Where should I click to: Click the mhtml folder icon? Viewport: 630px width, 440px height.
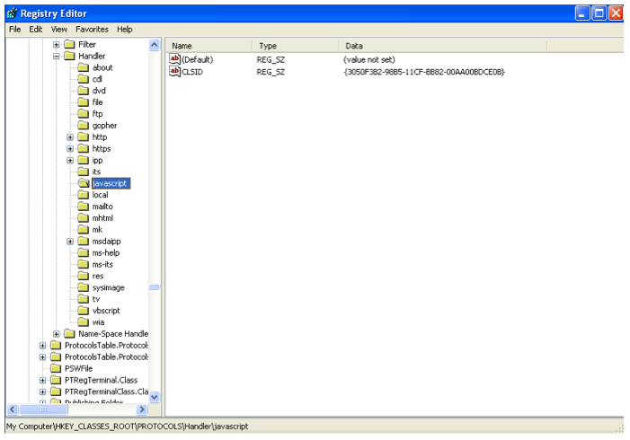point(84,218)
